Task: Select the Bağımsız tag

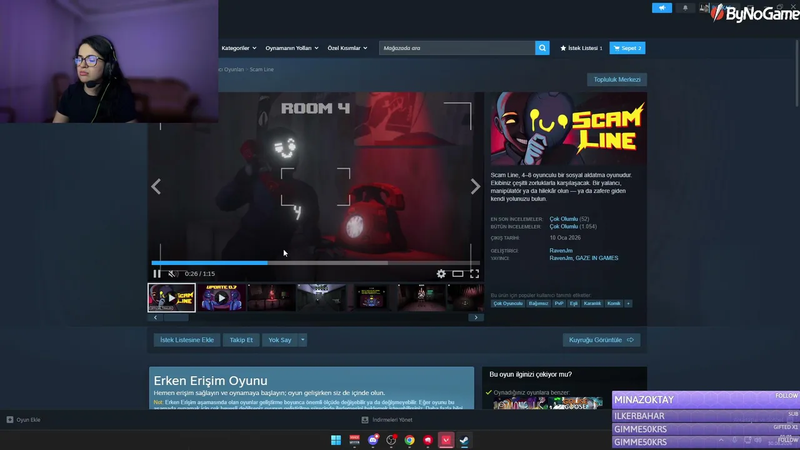Action: pyautogui.click(x=539, y=304)
